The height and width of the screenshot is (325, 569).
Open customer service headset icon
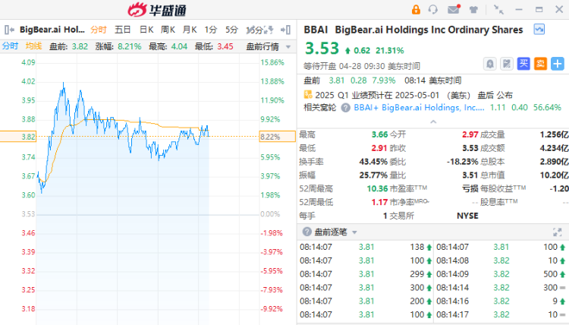[x=433, y=10]
